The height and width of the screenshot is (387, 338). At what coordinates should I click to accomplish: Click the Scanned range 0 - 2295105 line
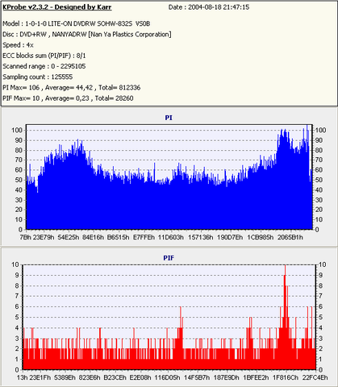click(44, 66)
